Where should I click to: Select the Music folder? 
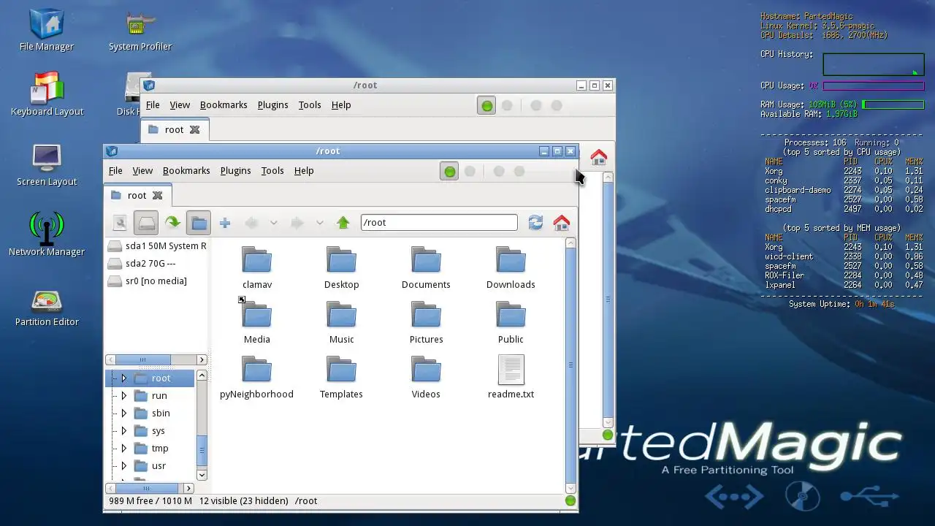point(341,322)
